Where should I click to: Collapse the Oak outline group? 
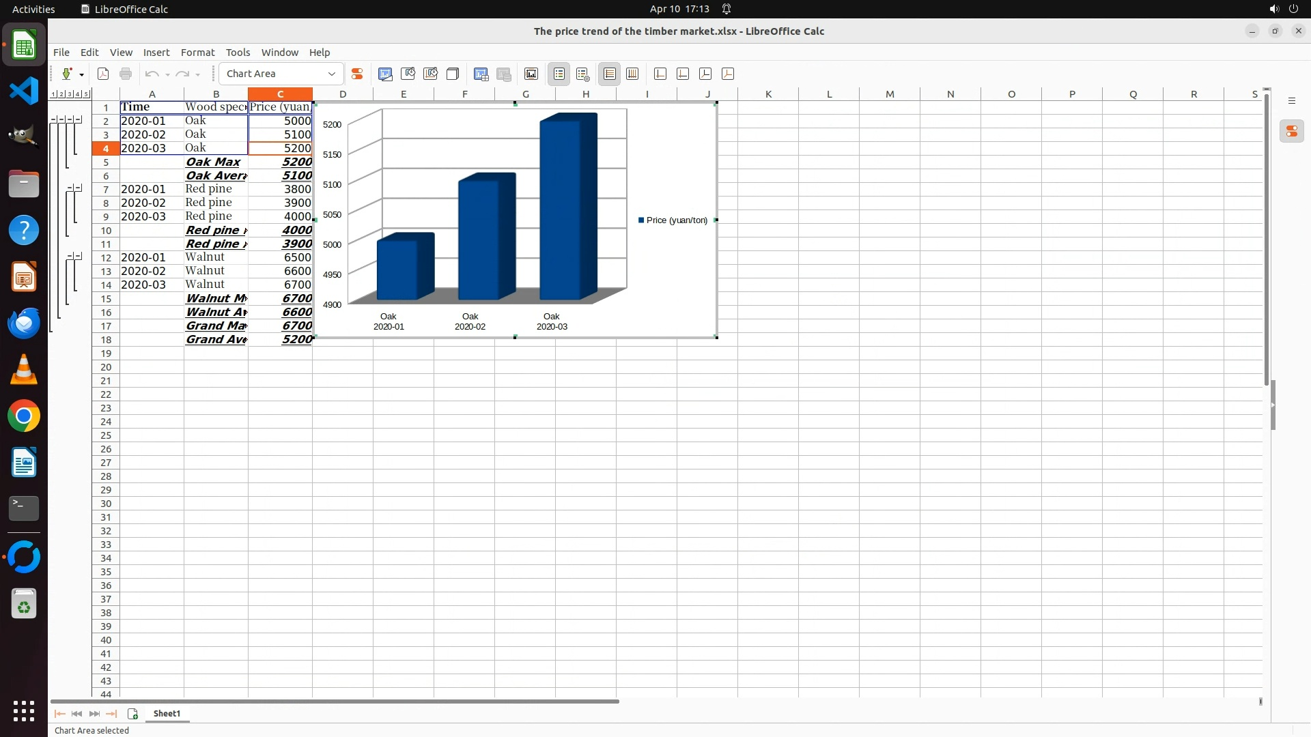(x=79, y=119)
